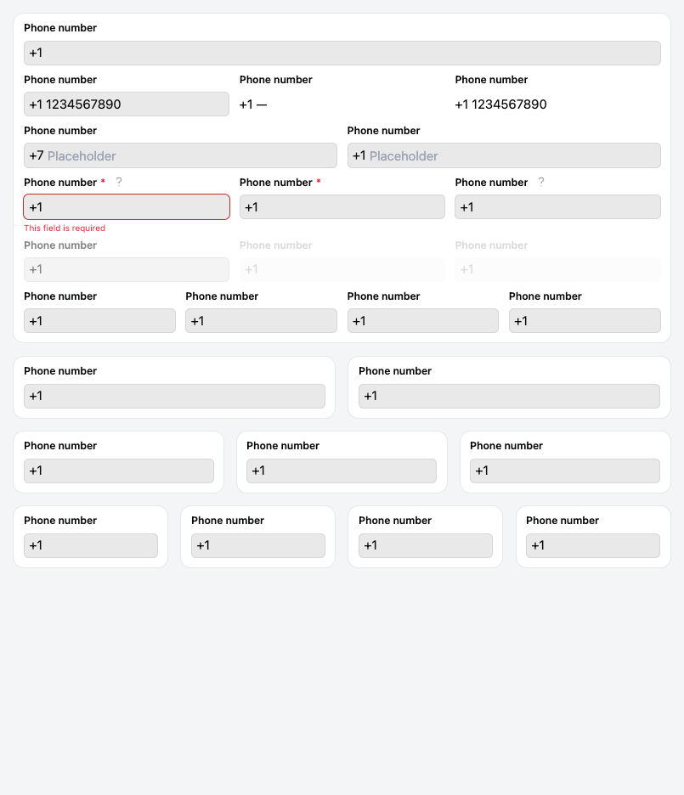Focus the required Phone number field without error
Screen dimensions: 684x795
(x=342, y=207)
